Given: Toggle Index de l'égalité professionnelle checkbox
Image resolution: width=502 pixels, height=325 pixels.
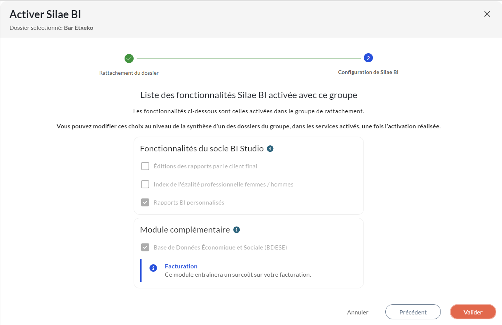Looking at the screenshot, I should pos(145,184).
